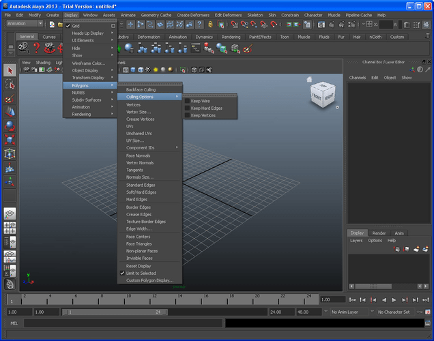Choose the Universal Manipulator tool
Viewport: 434px width, 341px height.
tap(10, 153)
